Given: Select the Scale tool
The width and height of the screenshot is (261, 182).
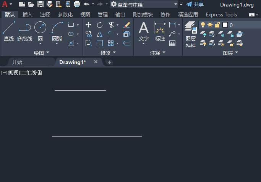Looking at the screenshot, I should pos(99,43).
